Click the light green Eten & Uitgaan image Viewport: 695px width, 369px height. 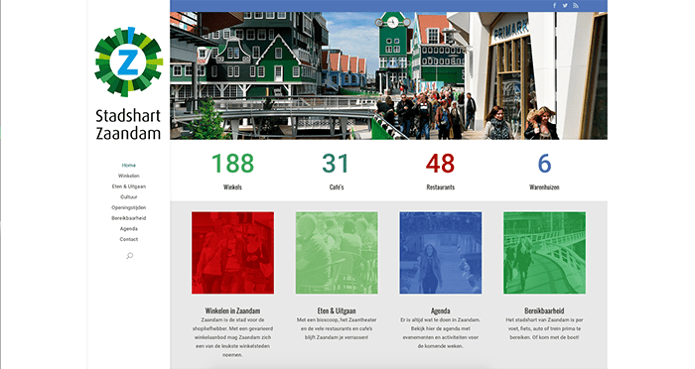tap(337, 253)
